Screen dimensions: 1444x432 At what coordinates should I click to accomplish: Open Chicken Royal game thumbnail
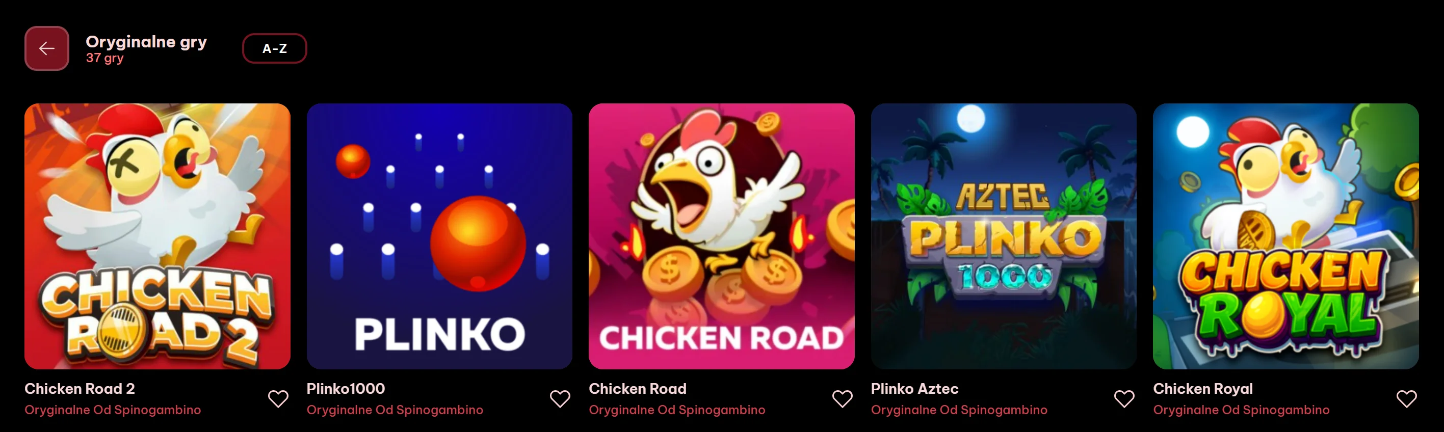click(x=1286, y=236)
